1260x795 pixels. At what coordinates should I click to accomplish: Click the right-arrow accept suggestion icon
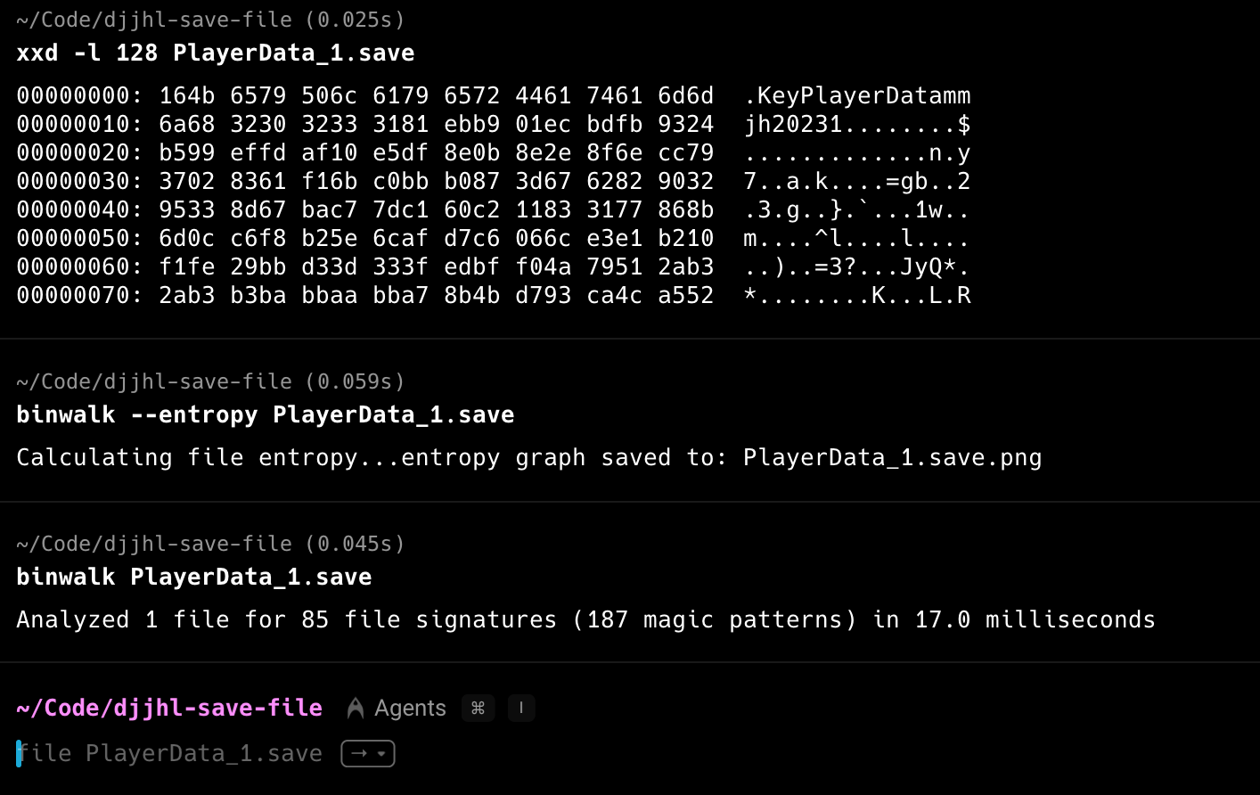click(x=359, y=754)
